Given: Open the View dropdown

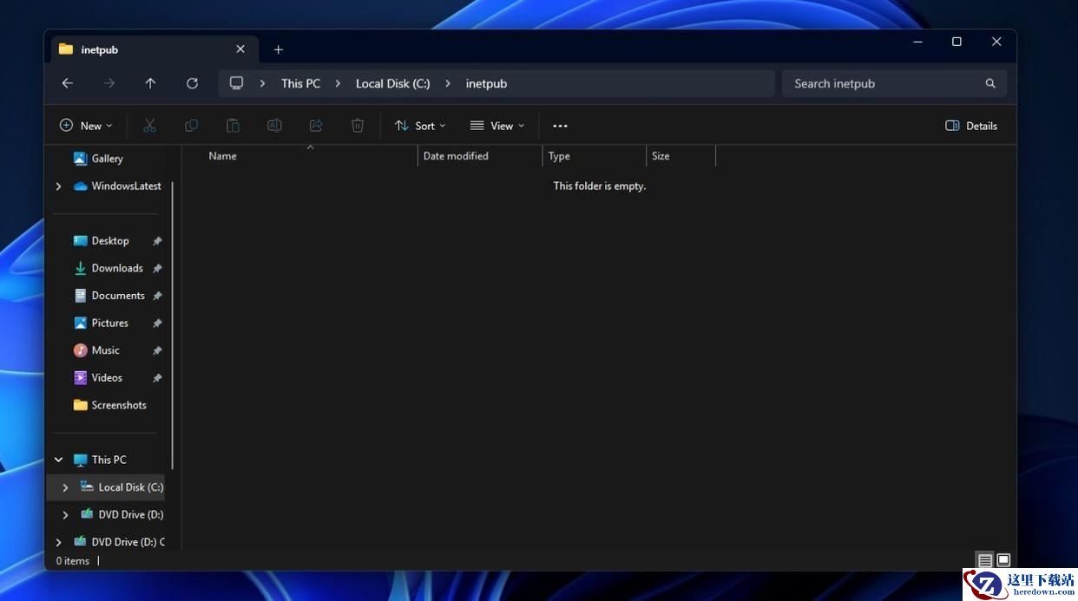Looking at the screenshot, I should point(497,126).
